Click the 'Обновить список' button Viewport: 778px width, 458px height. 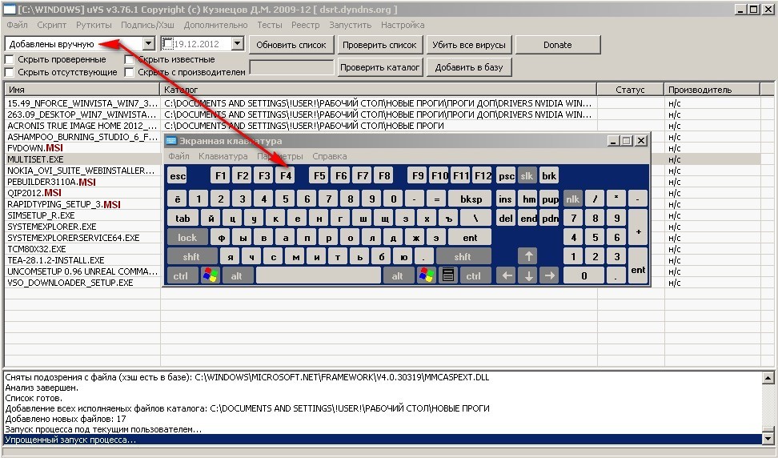pos(291,45)
